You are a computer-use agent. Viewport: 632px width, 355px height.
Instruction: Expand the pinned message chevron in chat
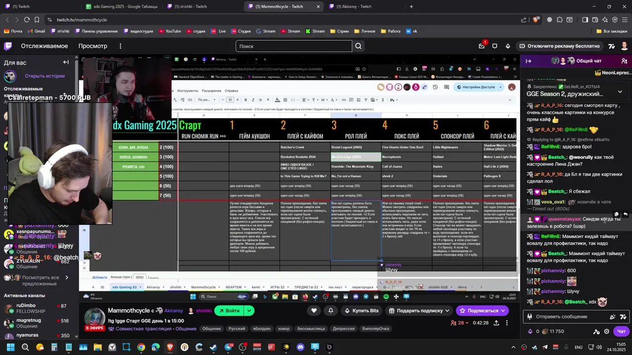[x=620, y=91]
